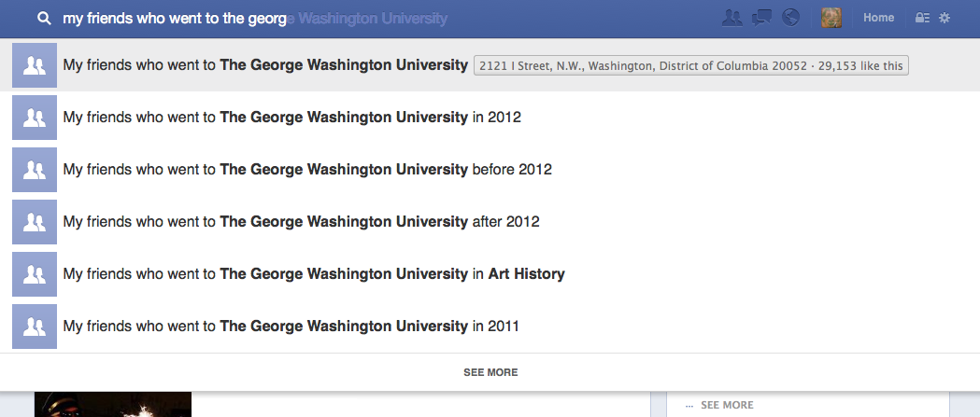Open the notifications globe icon
The image size is (980, 417).
(790, 18)
